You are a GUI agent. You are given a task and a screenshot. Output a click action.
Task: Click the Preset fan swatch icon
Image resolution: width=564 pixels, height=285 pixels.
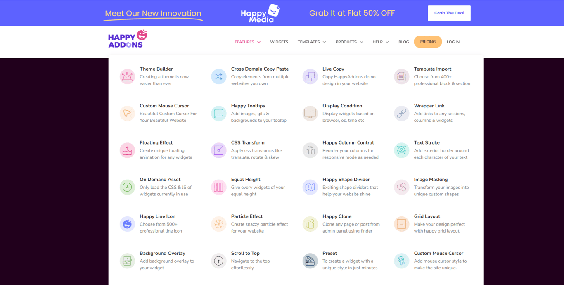(x=310, y=261)
